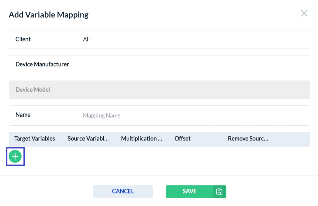Click the Add Variable Mapping title
The width and height of the screenshot is (318, 206).
click(x=49, y=14)
